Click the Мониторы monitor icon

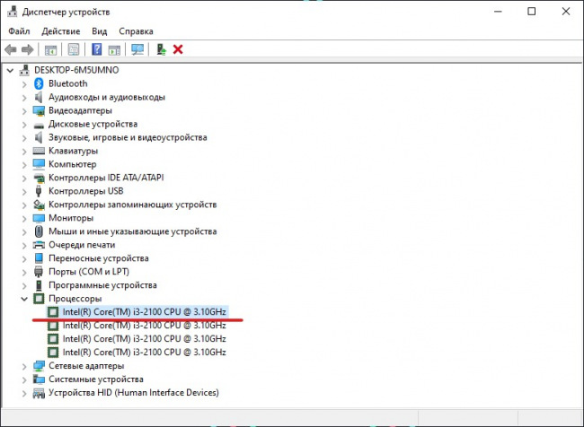[39, 218]
